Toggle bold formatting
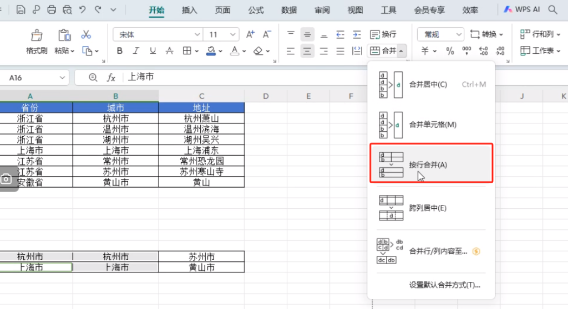The width and height of the screenshot is (568, 309). [x=120, y=51]
